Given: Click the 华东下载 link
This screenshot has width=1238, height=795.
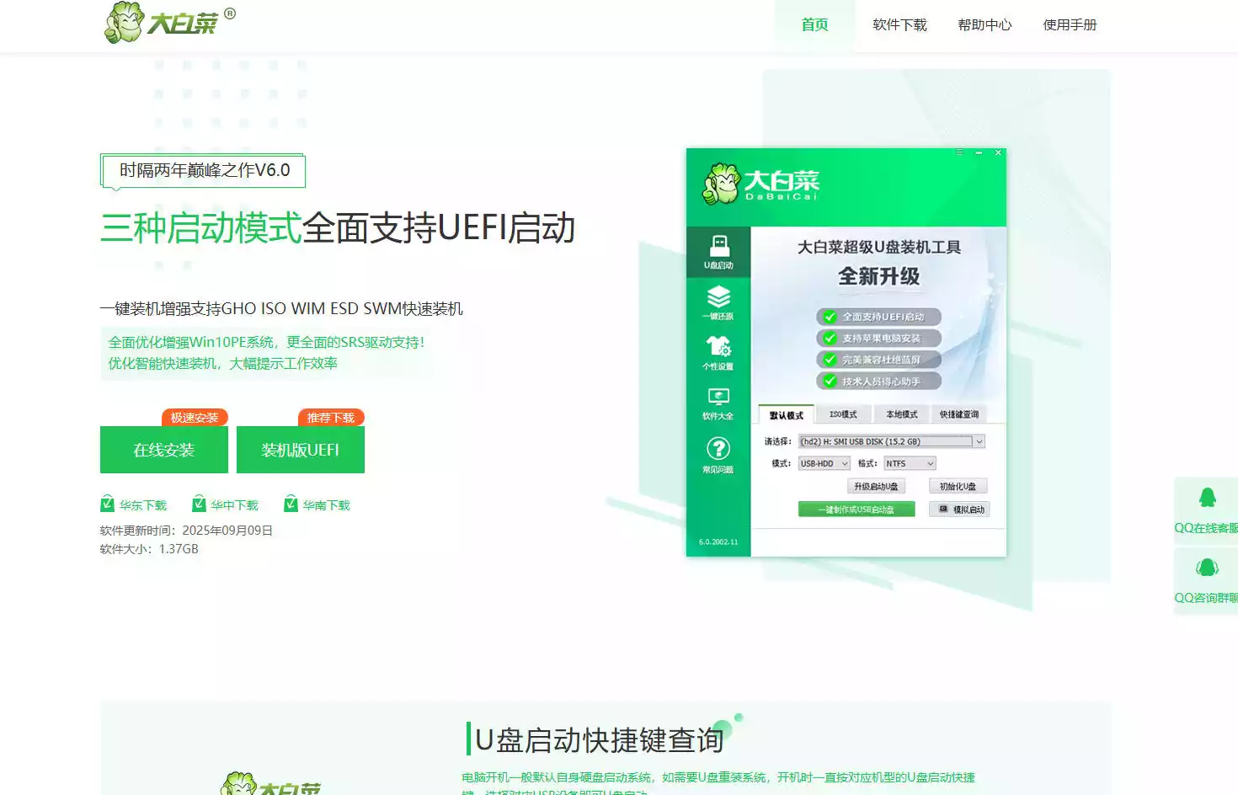Looking at the screenshot, I should (x=143, y=505).
